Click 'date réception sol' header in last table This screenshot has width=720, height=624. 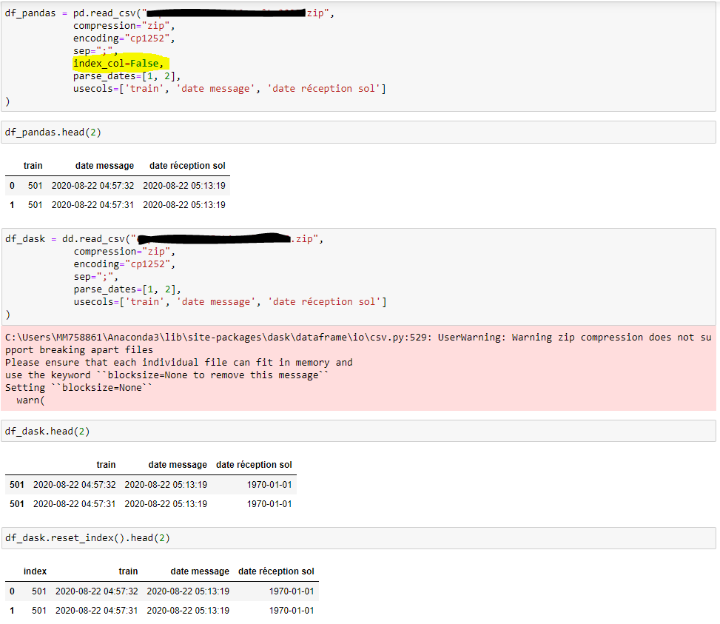[276, 571]
